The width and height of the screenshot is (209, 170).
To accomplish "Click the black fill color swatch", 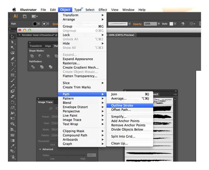I will coord(35,24).
